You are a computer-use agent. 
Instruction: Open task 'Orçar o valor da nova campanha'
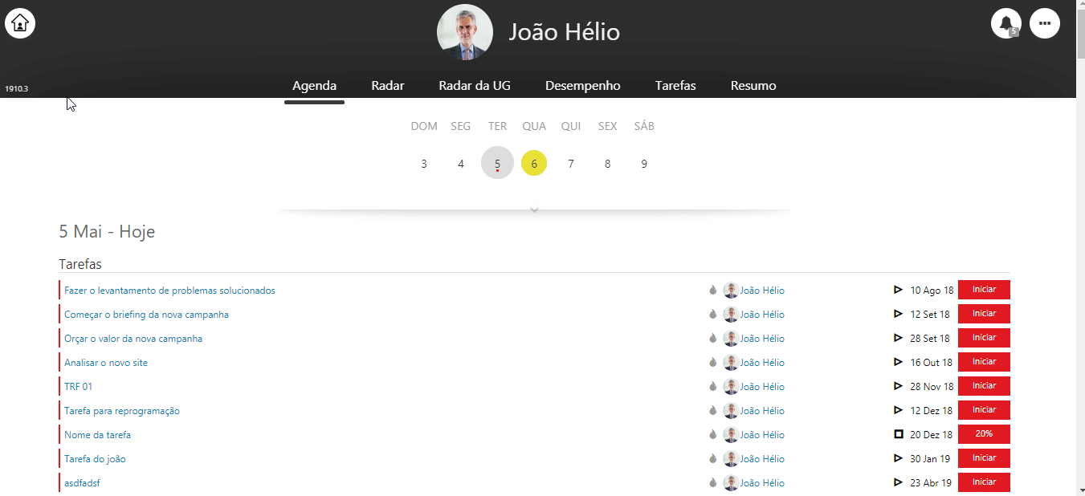(x=133, y=339)
